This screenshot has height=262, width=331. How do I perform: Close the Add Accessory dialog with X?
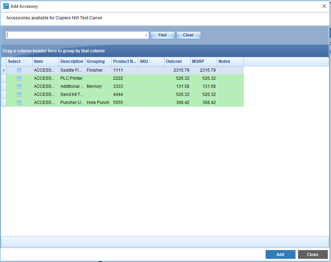(x=324, y=6)
